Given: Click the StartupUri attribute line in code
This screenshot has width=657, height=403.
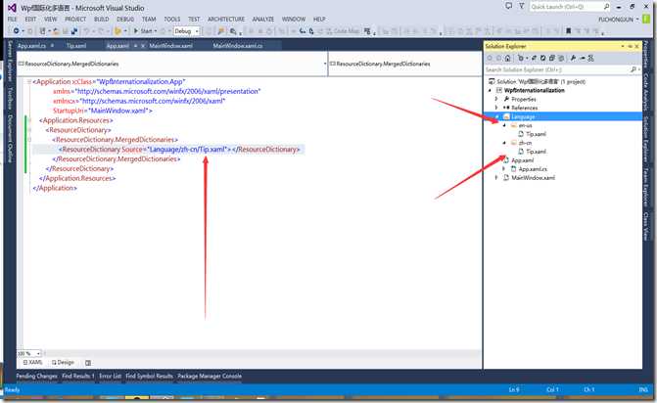Looking at the screenshot, I should [102, 111].
